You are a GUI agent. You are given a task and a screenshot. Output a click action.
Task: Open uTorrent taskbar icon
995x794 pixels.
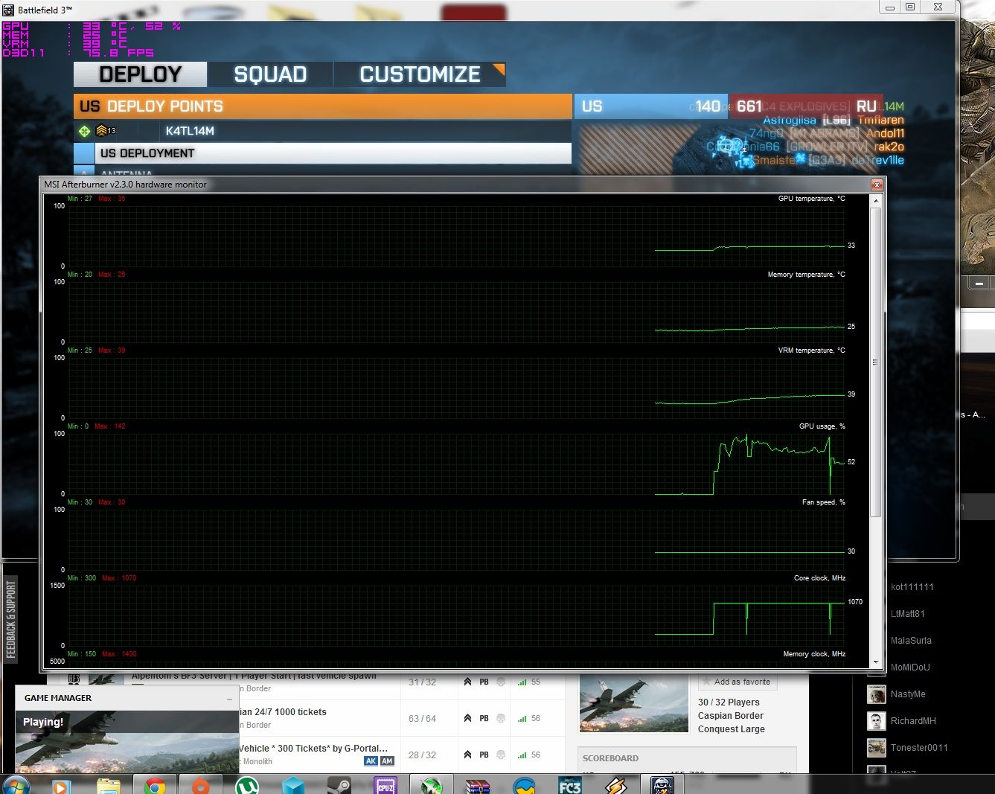(x=247, y=785)
